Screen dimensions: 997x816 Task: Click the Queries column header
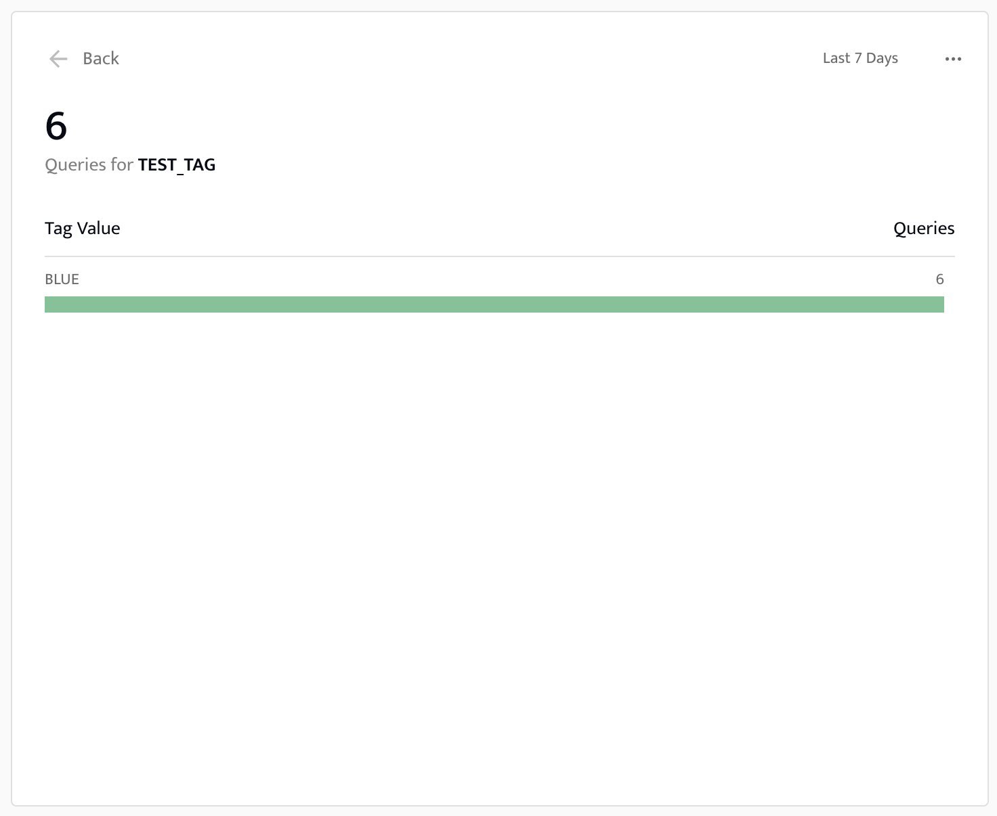[923, 228]
